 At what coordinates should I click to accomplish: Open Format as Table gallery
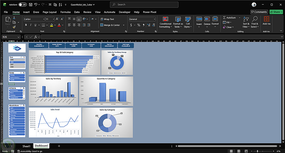tap(178, 22)
